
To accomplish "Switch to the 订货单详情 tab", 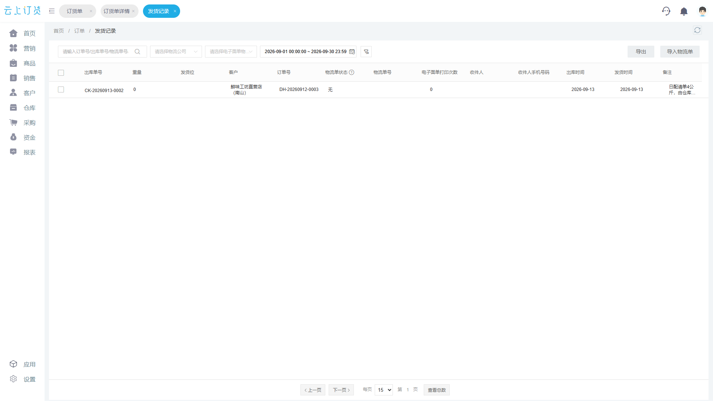I will (x=117, y=11).
